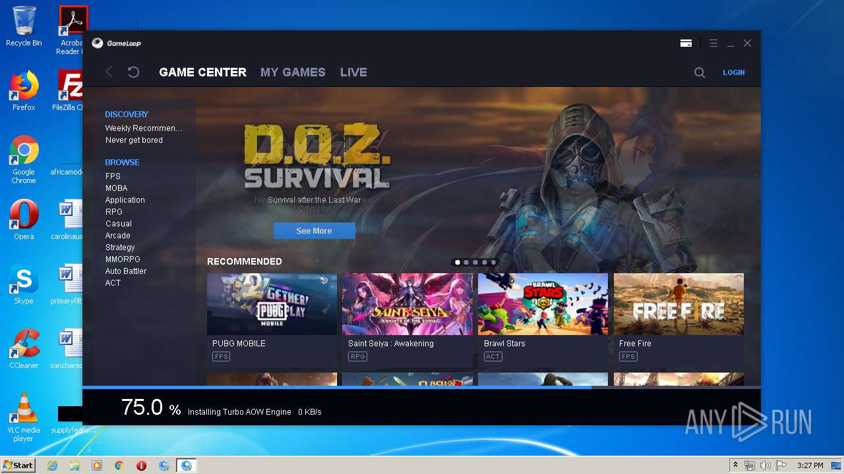Browse the RPG category
Viewport: 844px width, 474px height.
113,212
